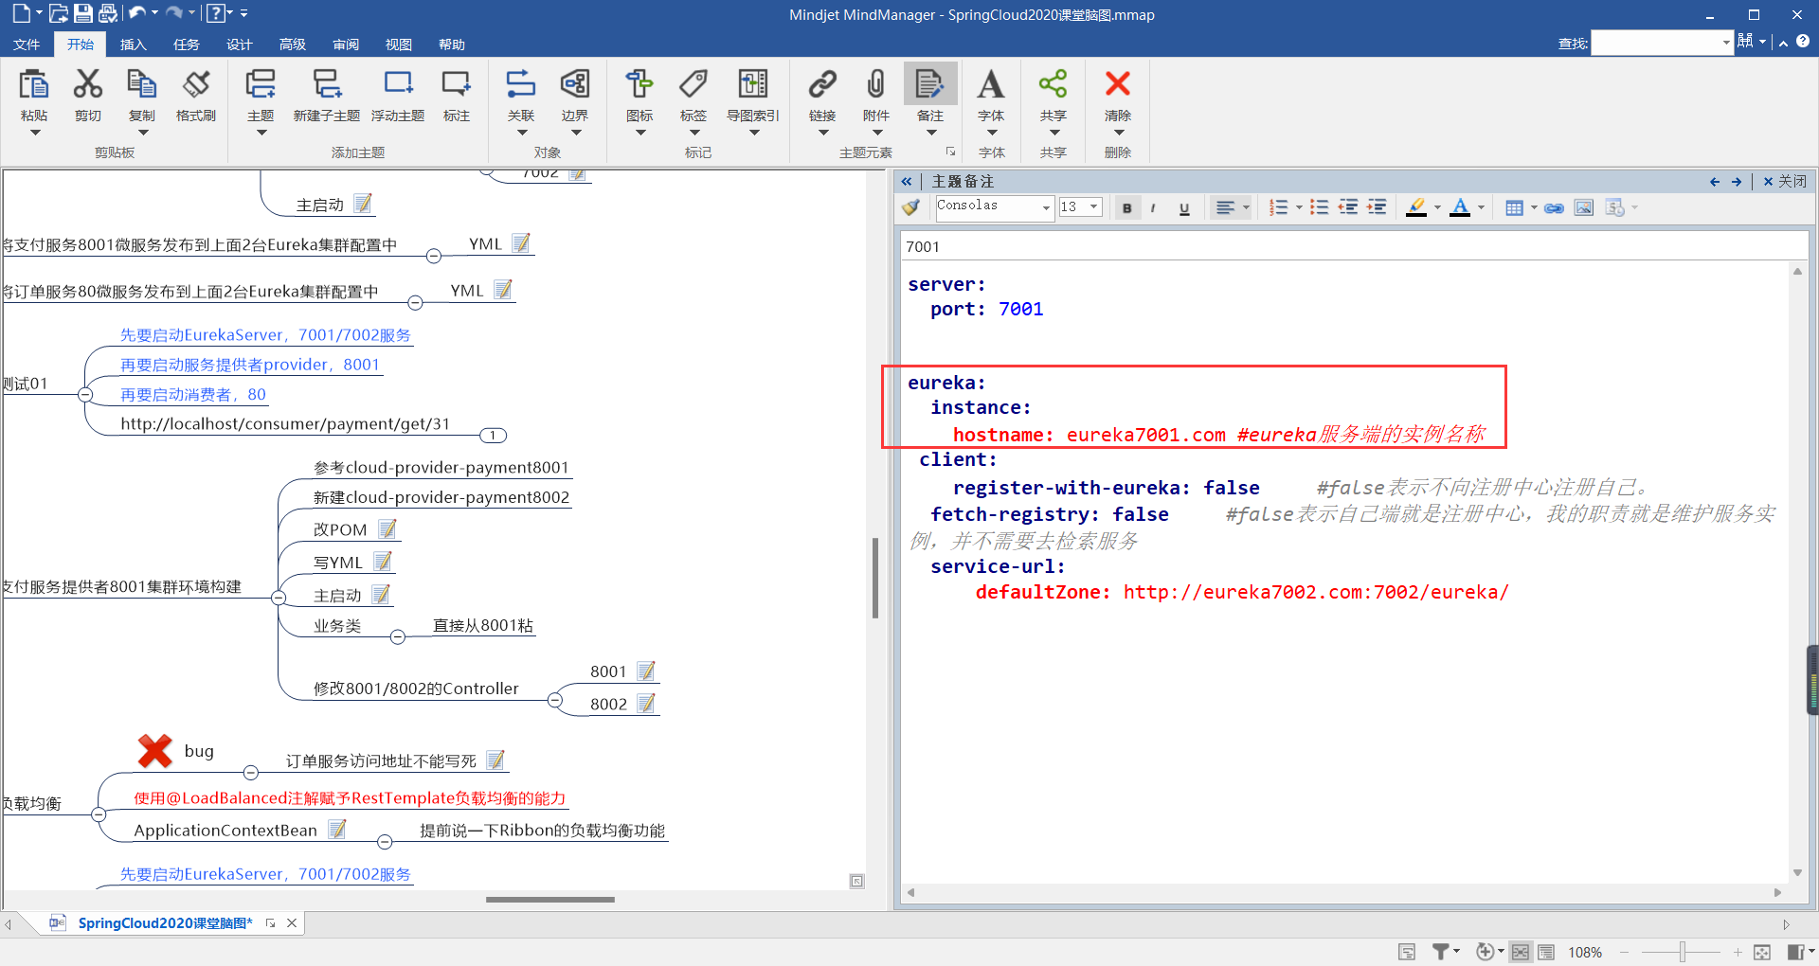The height and width of the screenshot is (966, 1819).
Task: Toggle the outline view button in status bar
Action: click(x=1546, y=952)
